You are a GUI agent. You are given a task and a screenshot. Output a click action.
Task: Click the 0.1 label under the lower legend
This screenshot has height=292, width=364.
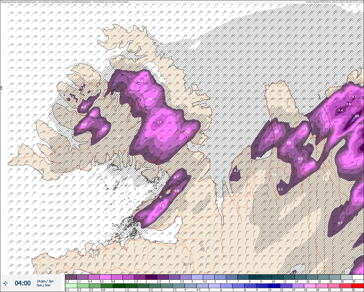(x=67, y=290)
